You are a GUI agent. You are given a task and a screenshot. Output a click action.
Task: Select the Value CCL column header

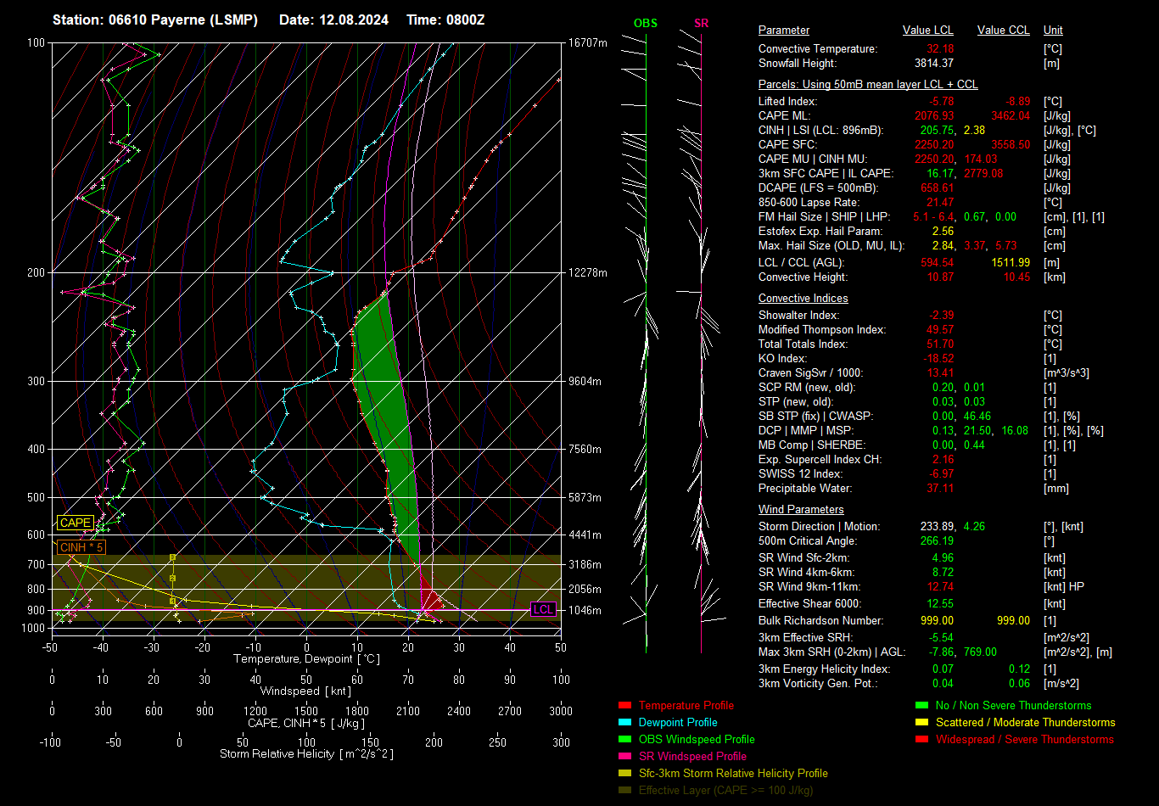(x=1003, y=31)
